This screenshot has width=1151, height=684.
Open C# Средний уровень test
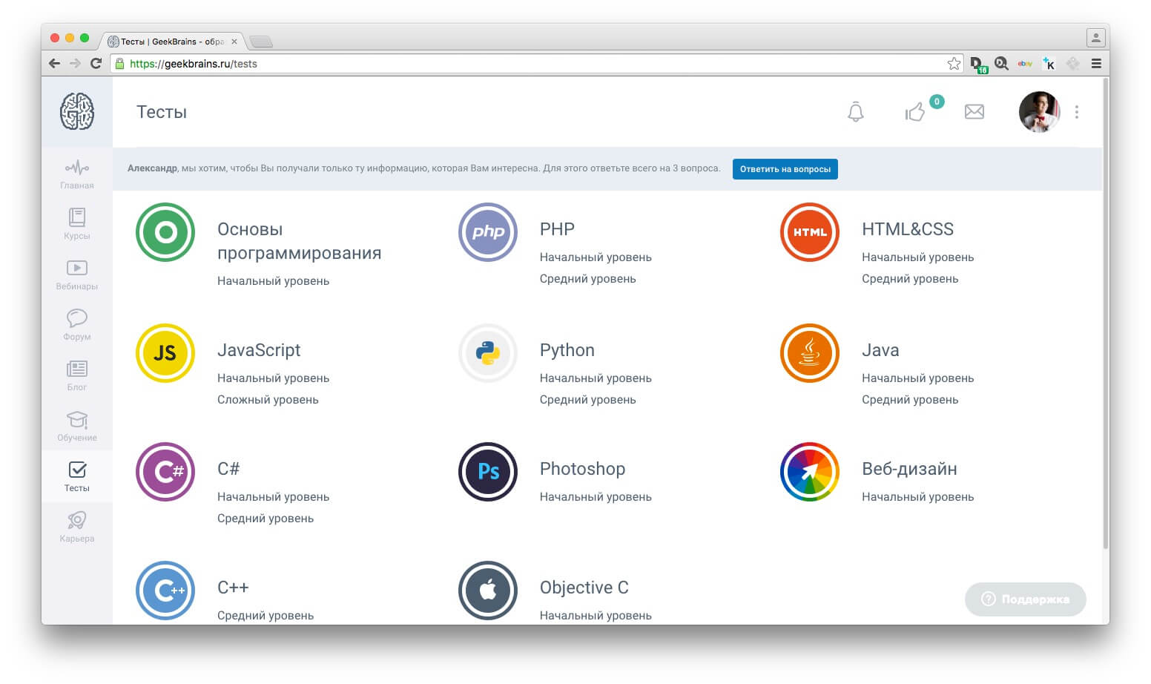(x=266, y=519)
